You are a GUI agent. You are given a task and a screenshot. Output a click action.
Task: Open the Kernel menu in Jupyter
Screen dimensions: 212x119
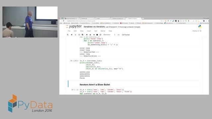[103, 31]
